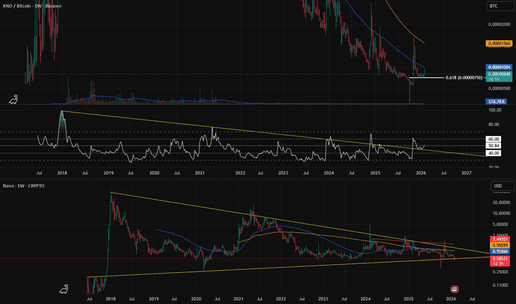Select the orange 0.00001560 price label

coord(499,43)
